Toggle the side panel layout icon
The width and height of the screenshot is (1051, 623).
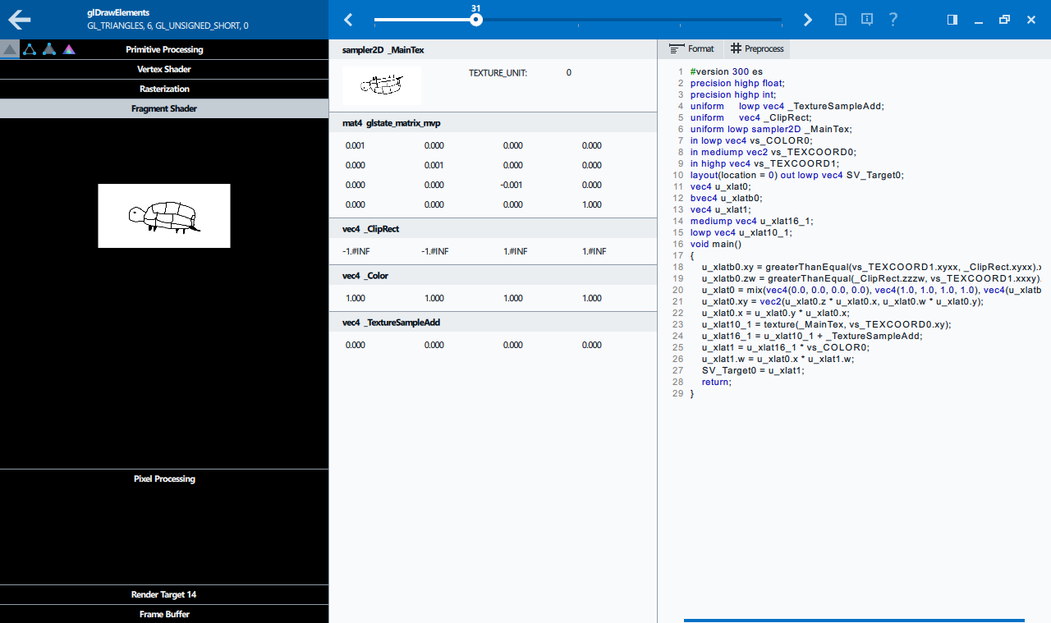(952, 20)
